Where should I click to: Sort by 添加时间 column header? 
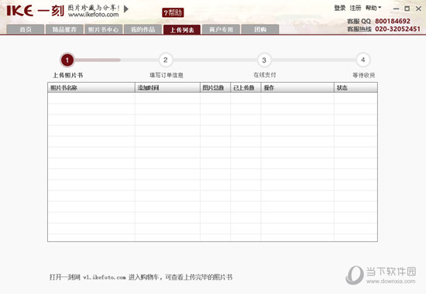167,87
